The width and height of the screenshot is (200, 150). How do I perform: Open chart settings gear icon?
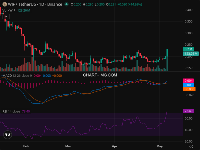pyautogui.click(x=191, y=146)
